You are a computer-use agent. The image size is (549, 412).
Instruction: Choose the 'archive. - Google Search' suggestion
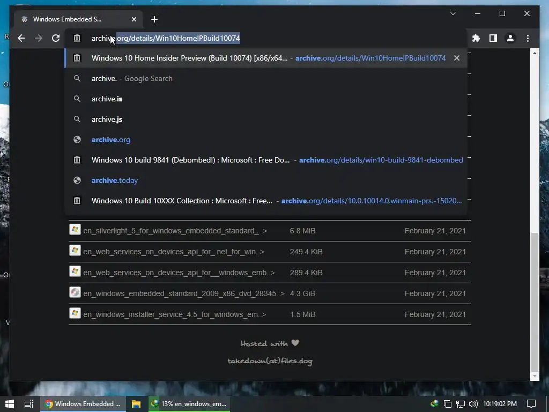click(266, 78)
